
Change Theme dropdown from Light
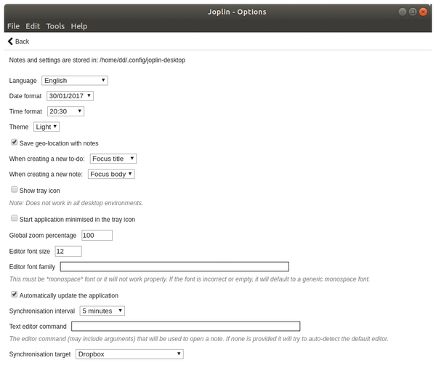pos(47,127)
